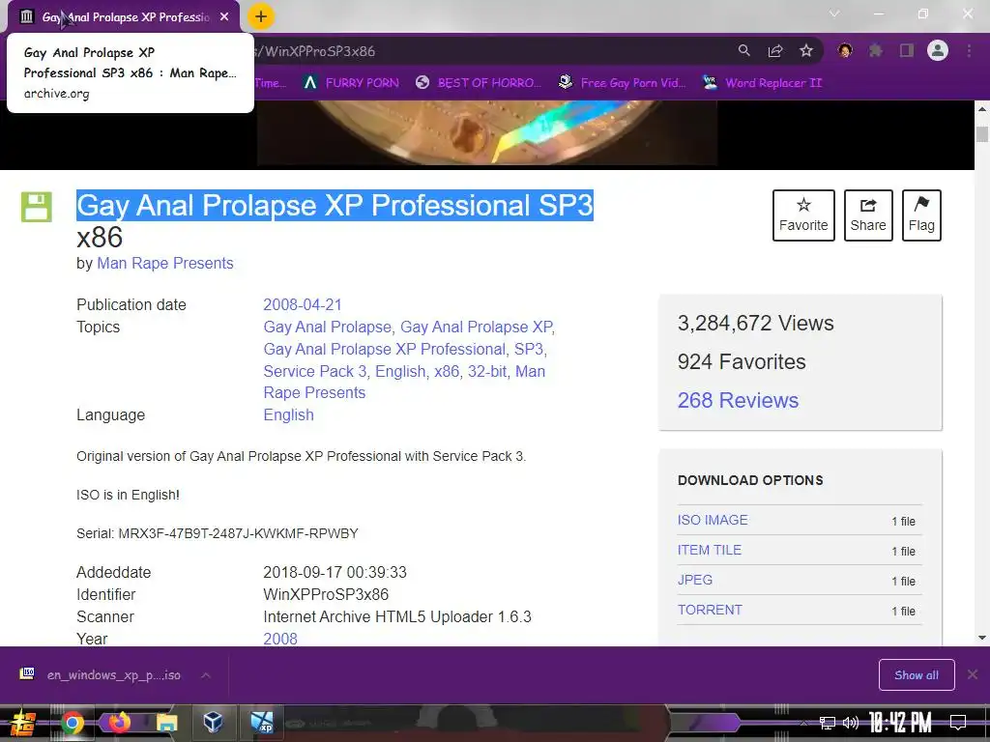Click the globe favicon of BEST OF HORRO... bookmark
990x742 pixels.
tap(422, 83)
